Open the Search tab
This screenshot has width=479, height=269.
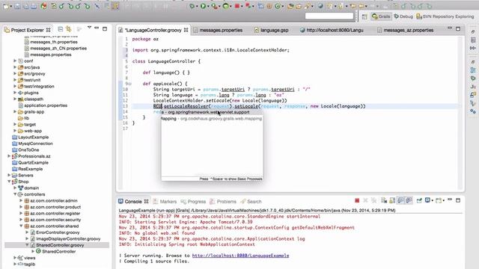251,202
